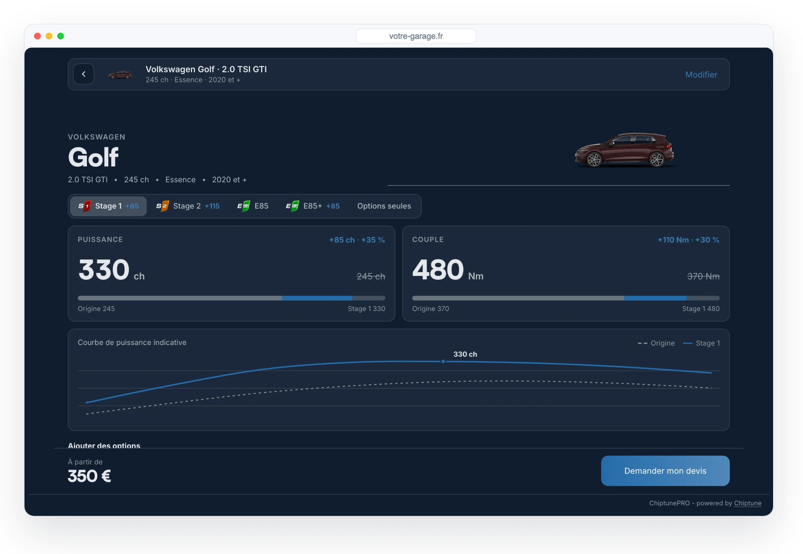Open the Chiptune link in footer
Viewport: 803px width, 554px height.
coord(748,503)
